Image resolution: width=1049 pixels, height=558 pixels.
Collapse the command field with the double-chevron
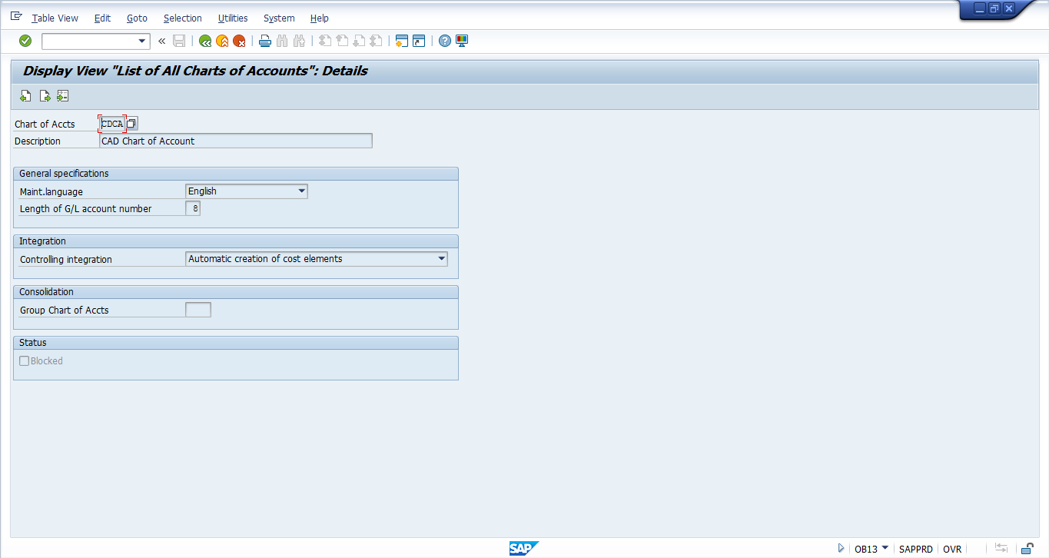tap(161, 41)
